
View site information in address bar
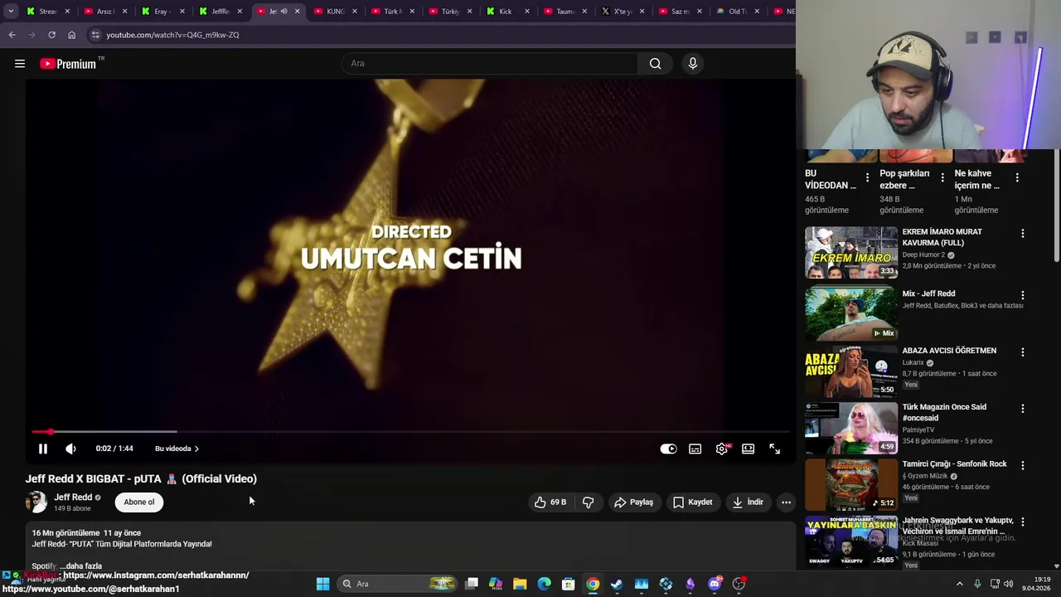coord(95,35)
